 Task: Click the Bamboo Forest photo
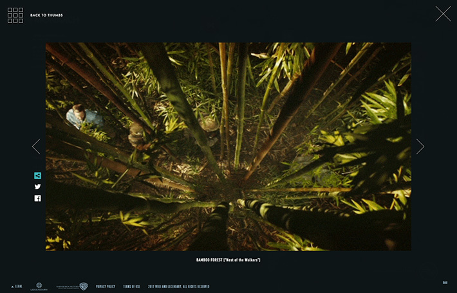[228, 146]
